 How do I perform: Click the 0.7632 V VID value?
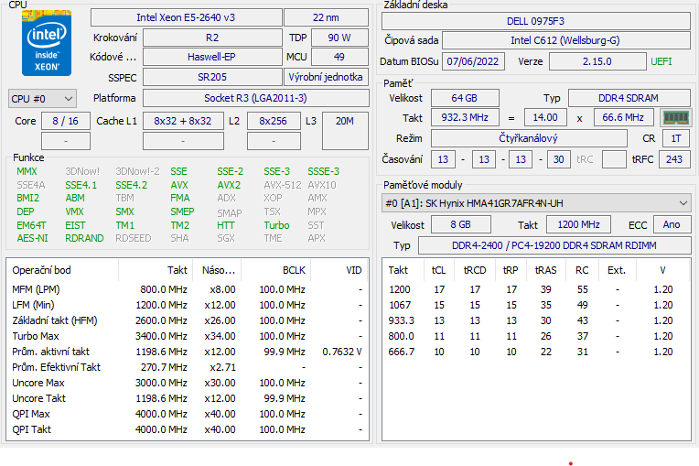(x=342, y=352)
